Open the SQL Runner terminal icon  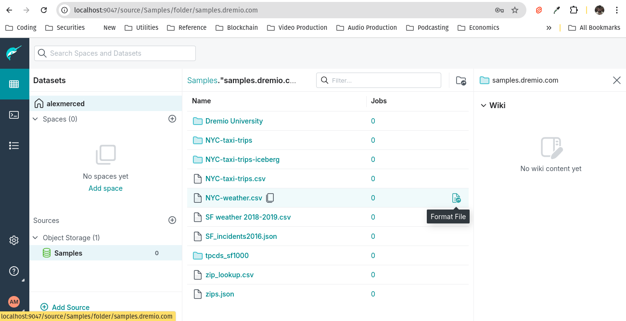14,115
